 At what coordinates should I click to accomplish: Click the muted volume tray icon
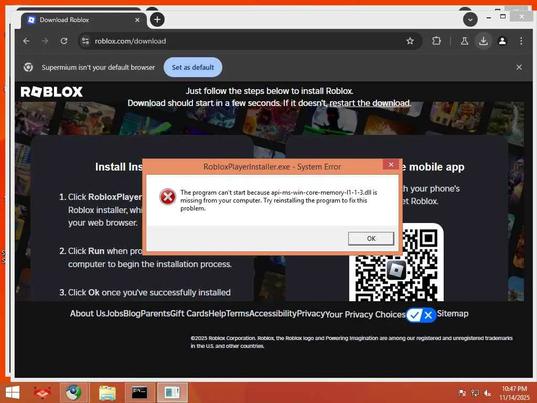(487, 393)
